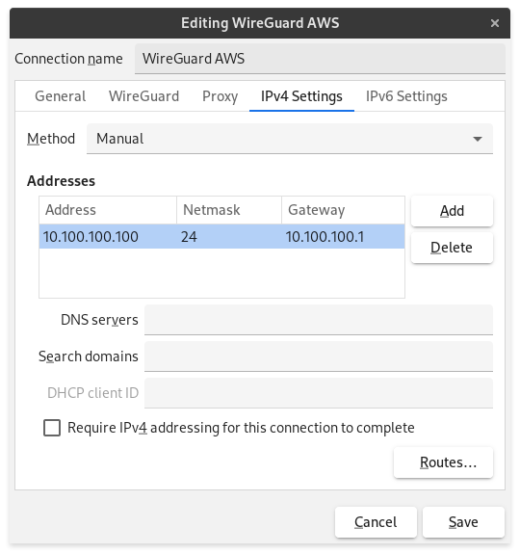Close the Editing WireGuard AWS dialog

point(495,23)
